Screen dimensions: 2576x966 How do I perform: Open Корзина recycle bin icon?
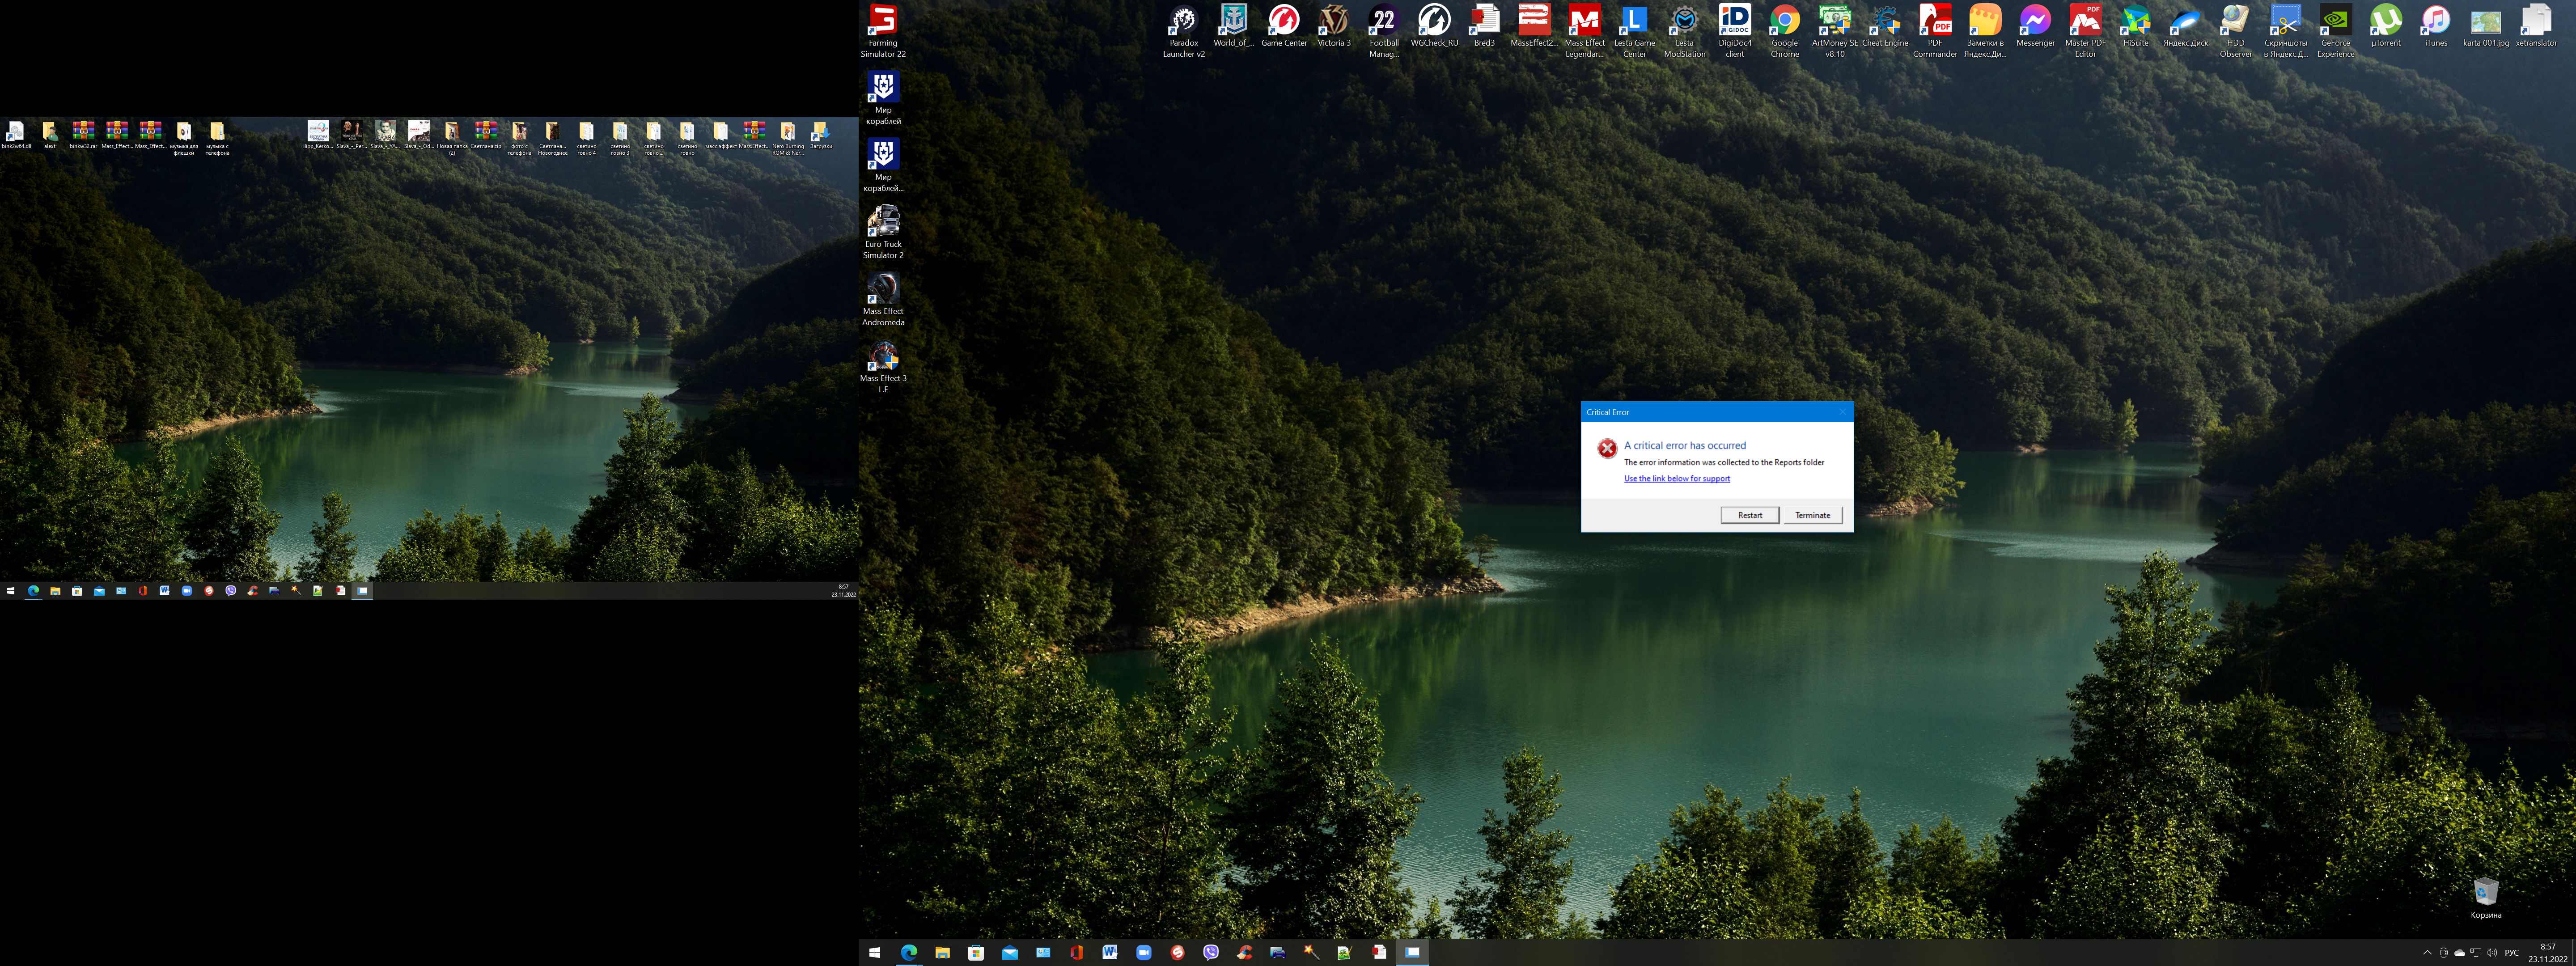click(x=2485, y=897)
